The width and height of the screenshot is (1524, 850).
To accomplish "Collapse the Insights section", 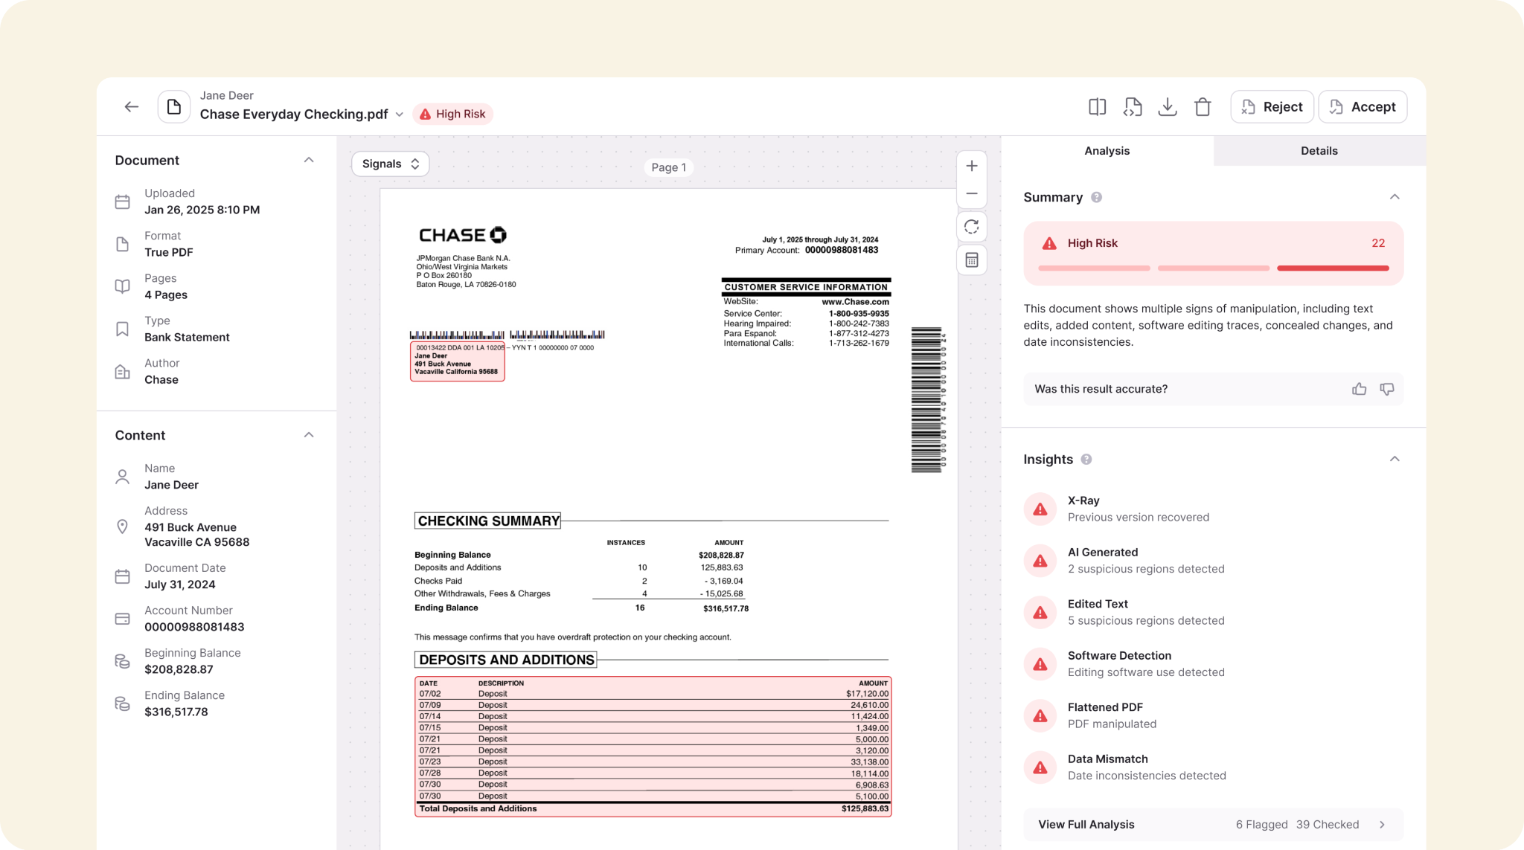I will [1395, 459].
